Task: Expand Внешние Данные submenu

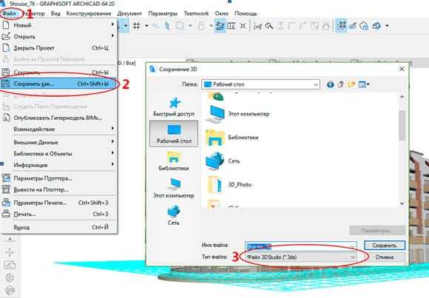Action: tap(58, 142)
